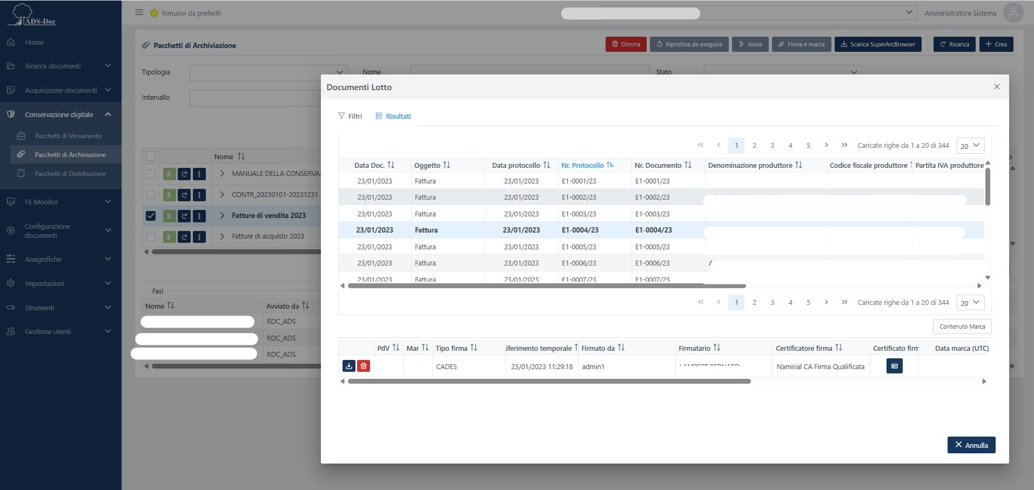Download the CADES signature file icon

tap(349, 366)
